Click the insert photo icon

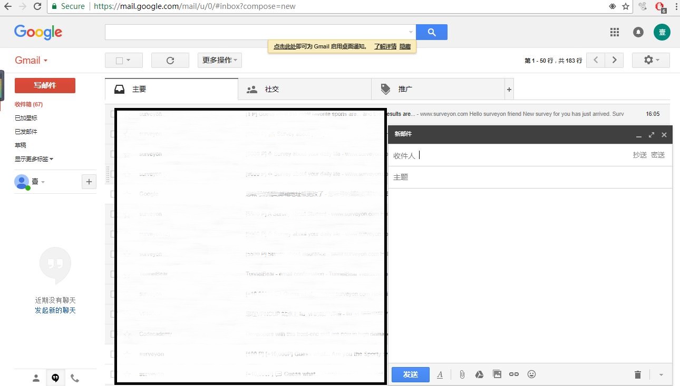tap(497, 374)
